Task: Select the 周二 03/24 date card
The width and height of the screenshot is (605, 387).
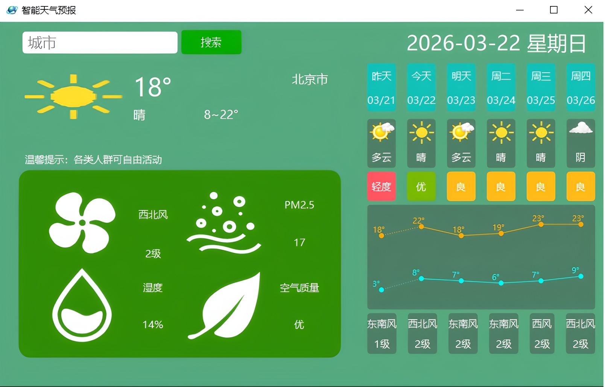Action: pyautogui.click(x=501, y=87)
